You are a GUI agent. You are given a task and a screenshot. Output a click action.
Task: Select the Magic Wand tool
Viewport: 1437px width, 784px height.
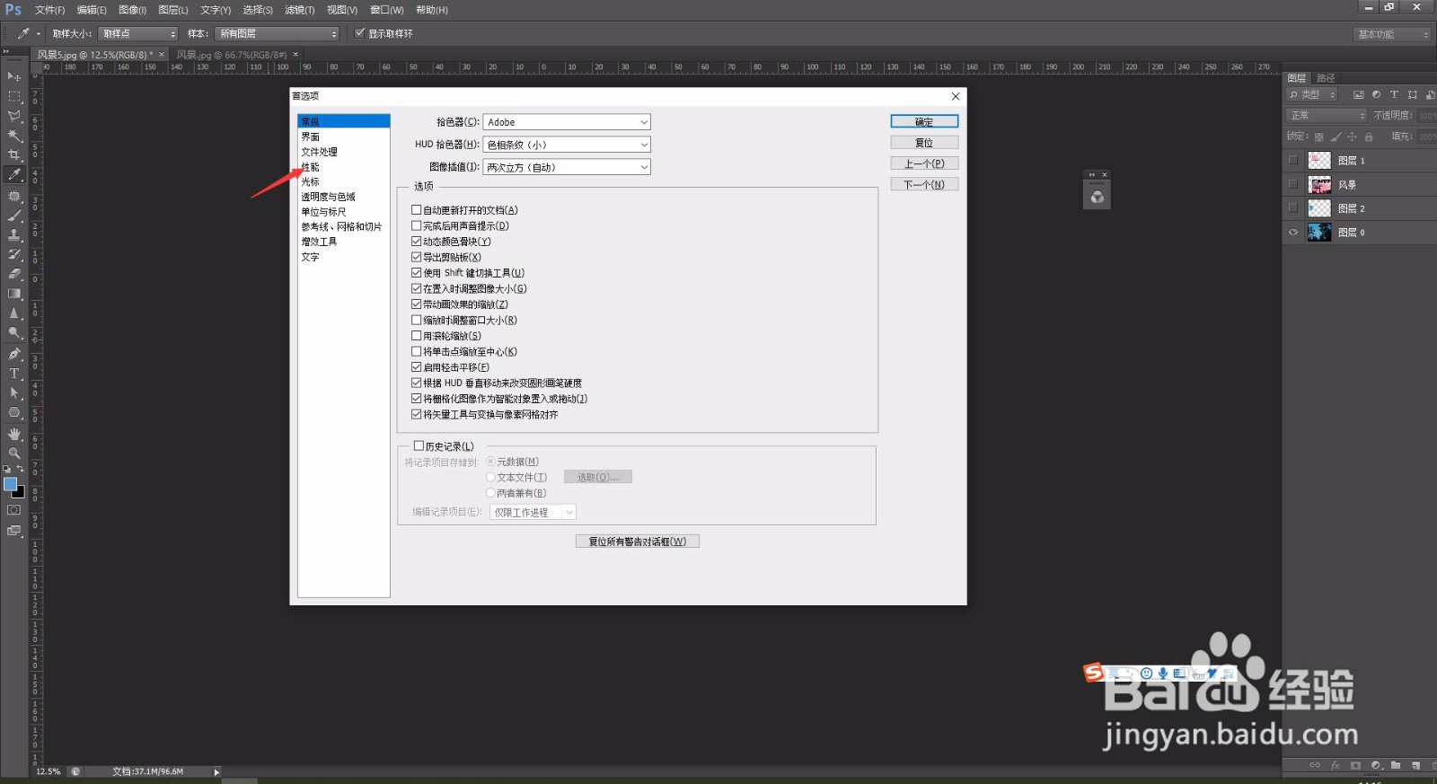coord(14,136)
